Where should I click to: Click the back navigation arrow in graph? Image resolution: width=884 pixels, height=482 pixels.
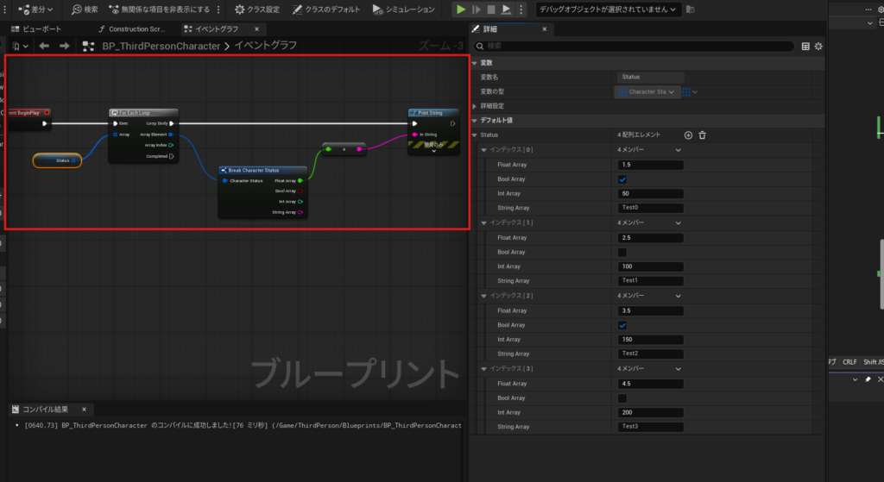pyautogui.click(x=44, y=46)
